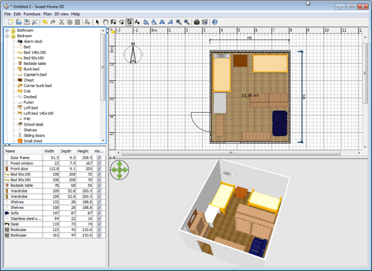Open the Edit menu

[x=17, y=14]
